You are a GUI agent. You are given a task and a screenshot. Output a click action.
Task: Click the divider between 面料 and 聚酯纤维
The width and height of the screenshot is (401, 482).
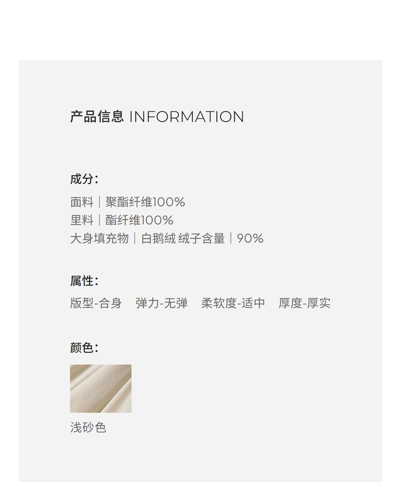point(99,202)
